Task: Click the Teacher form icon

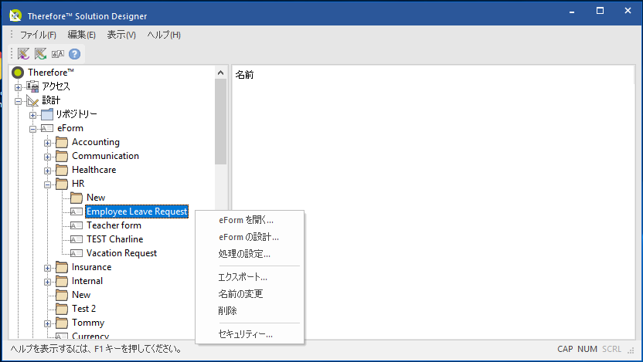Action: click(77, 225)
